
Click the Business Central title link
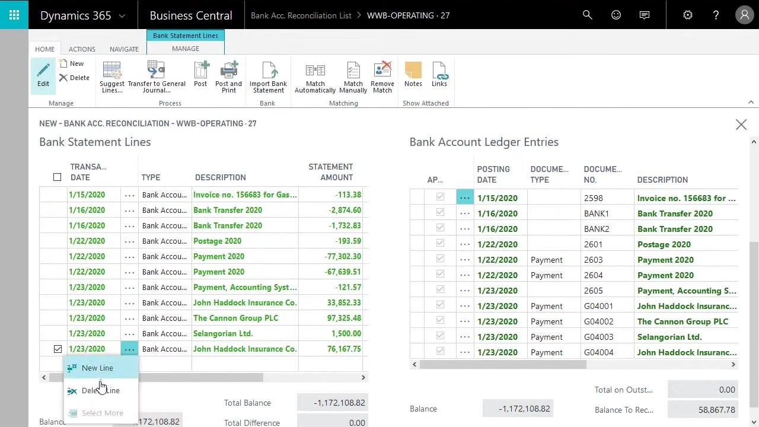[x=191, y=15]
